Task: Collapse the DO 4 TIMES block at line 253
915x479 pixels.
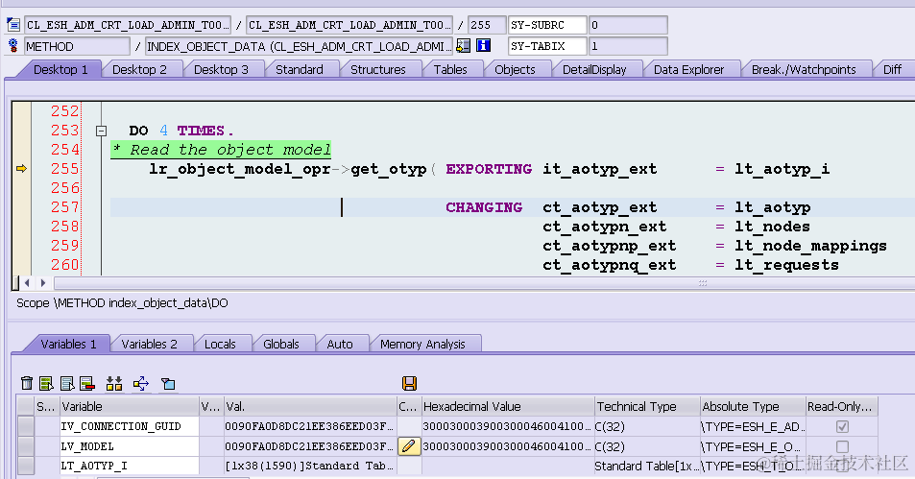Action: 101,131
